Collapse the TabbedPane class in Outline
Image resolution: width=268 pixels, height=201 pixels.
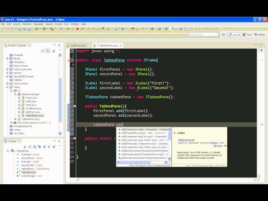click(x=8, y=151)
